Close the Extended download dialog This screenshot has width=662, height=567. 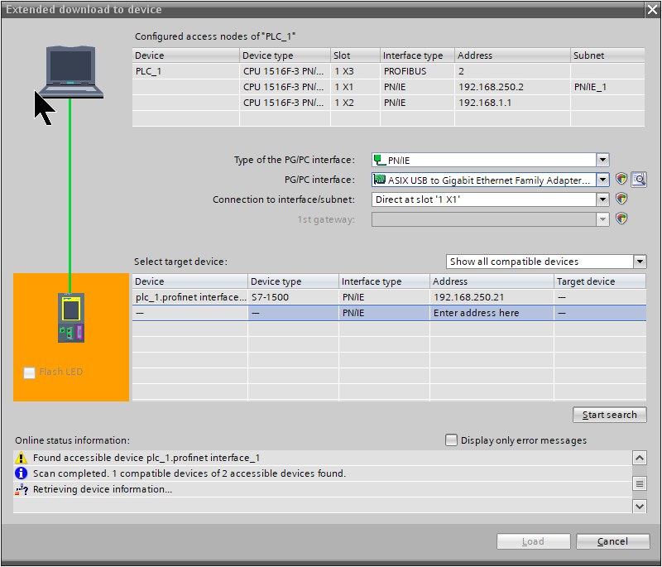tap(652, 9)
